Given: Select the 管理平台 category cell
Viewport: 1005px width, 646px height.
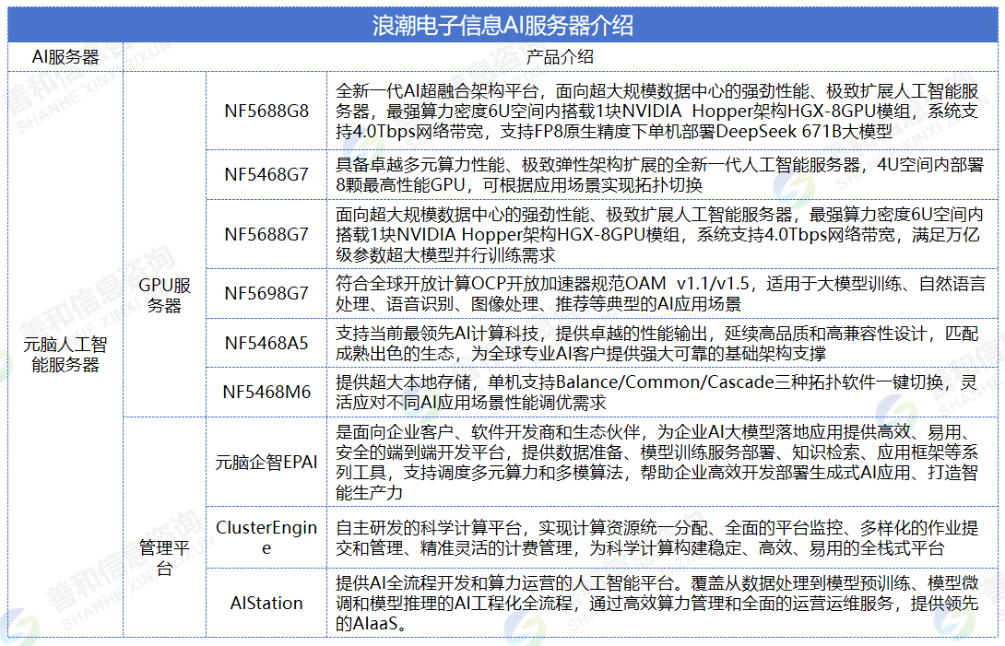Looking at the screenshot, I should click(x=164, y=558).
